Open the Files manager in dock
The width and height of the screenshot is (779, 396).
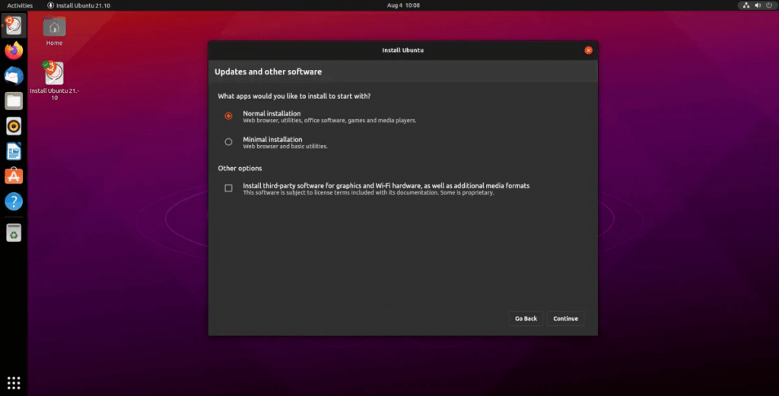14,101
